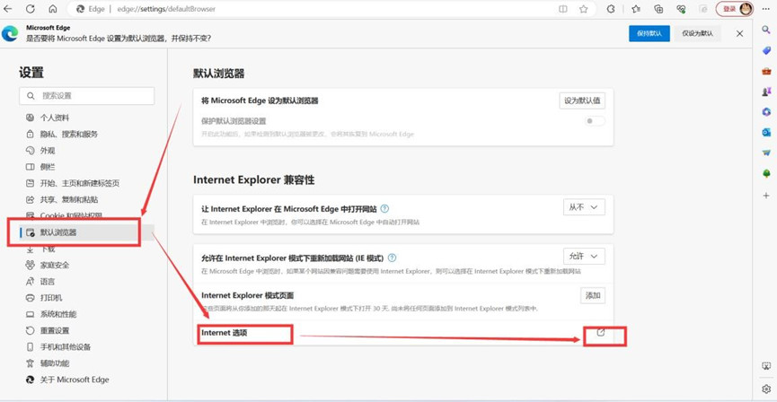Click the sidebar screen icon above the gear
The width and height of the screenshot is (777, 402).
(766, 366)
